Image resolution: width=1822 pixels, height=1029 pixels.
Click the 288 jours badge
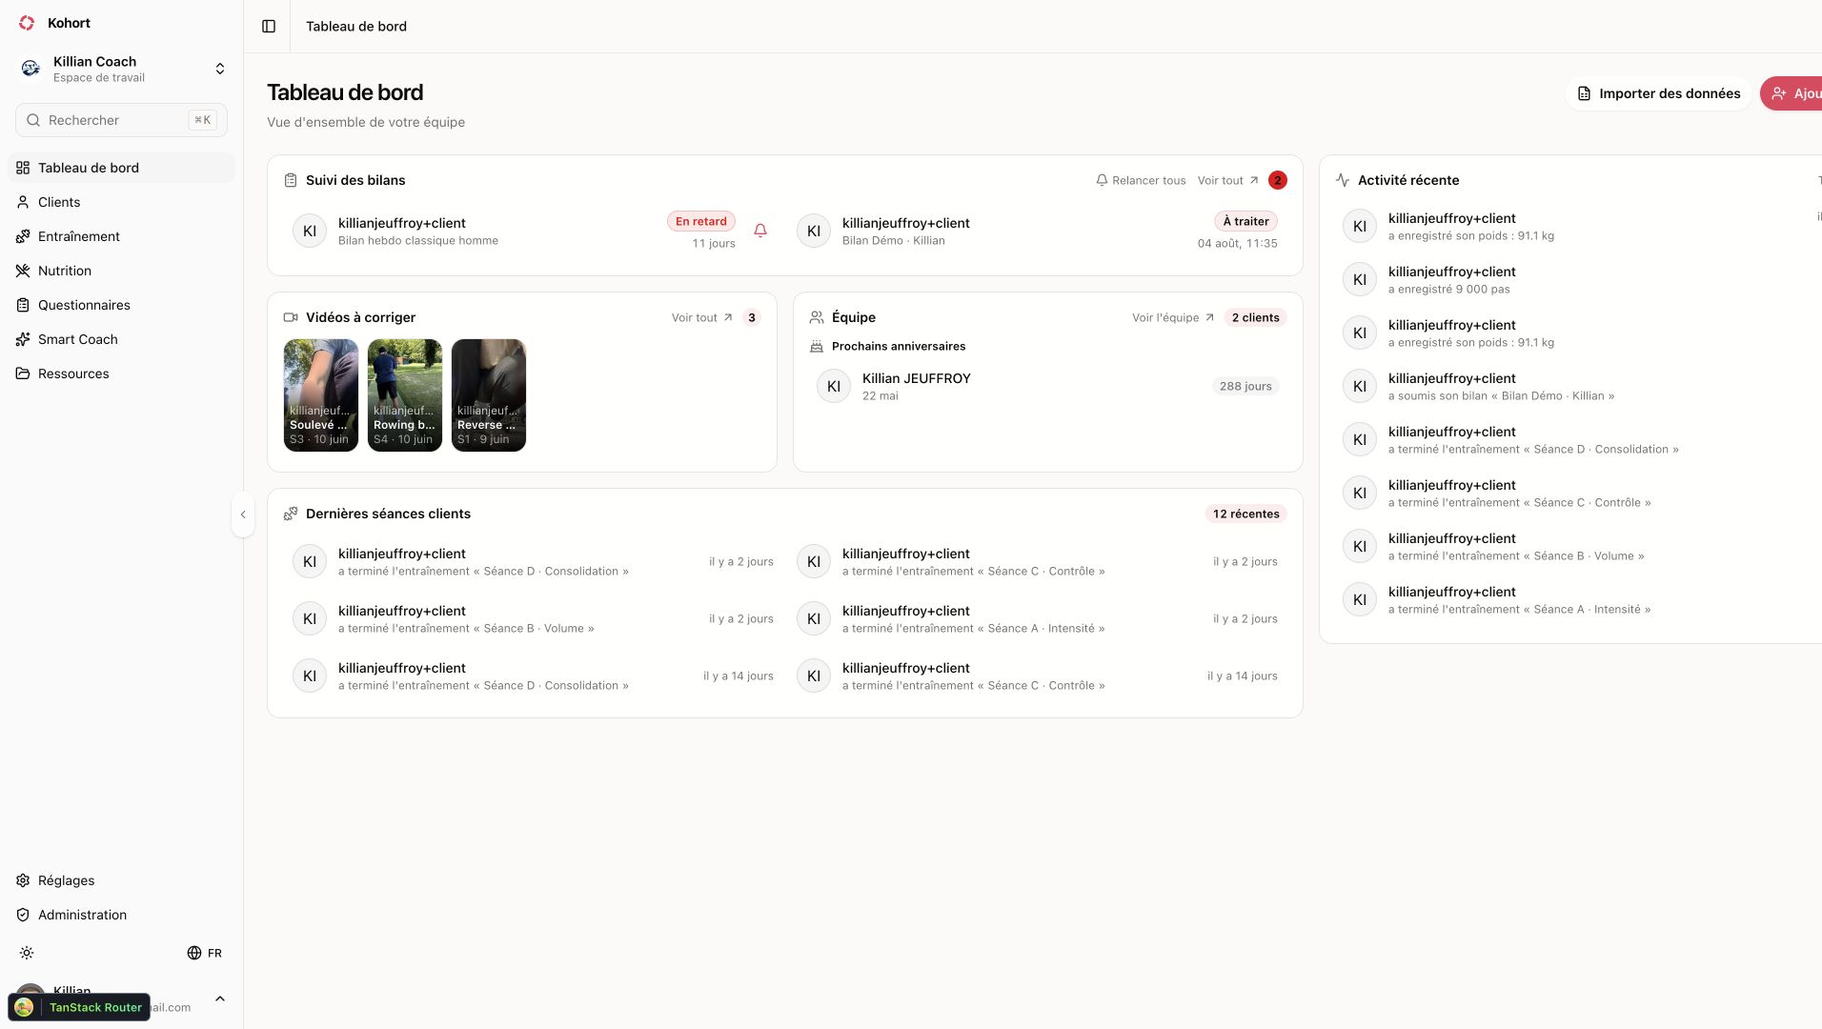coord(1245,386)
